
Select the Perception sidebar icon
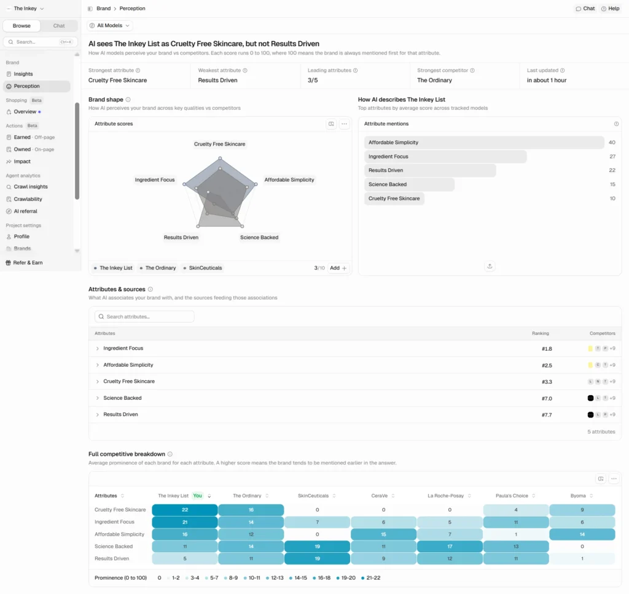[9, 86]
